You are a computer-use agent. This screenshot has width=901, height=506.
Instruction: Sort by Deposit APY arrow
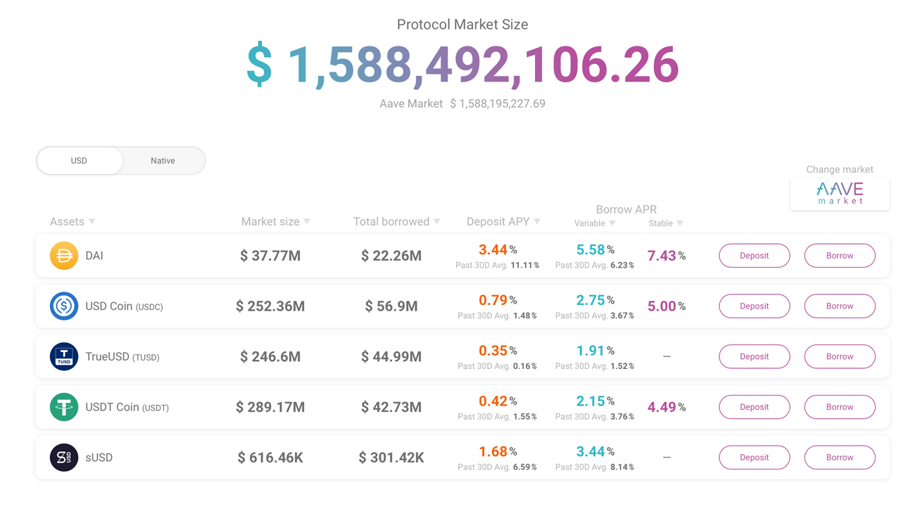point(537,222)
